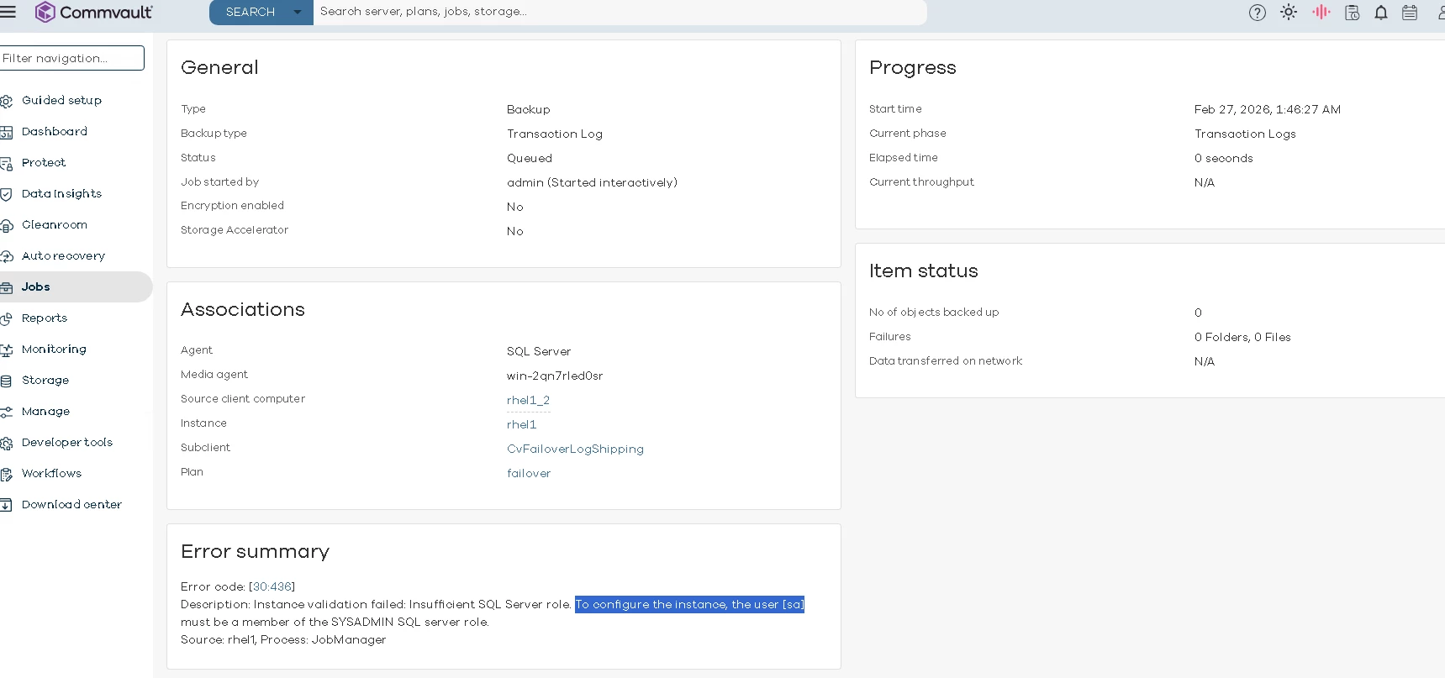This screenshot has height=678, width=1445.
Task: Toggle the light/dark theme sun icon
Action: [1288, 13]
